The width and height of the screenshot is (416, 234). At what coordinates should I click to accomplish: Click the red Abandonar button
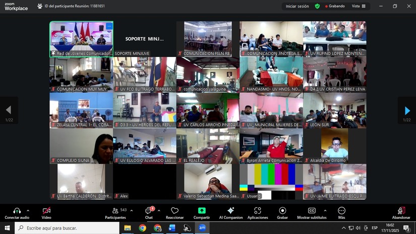[401, 210]
